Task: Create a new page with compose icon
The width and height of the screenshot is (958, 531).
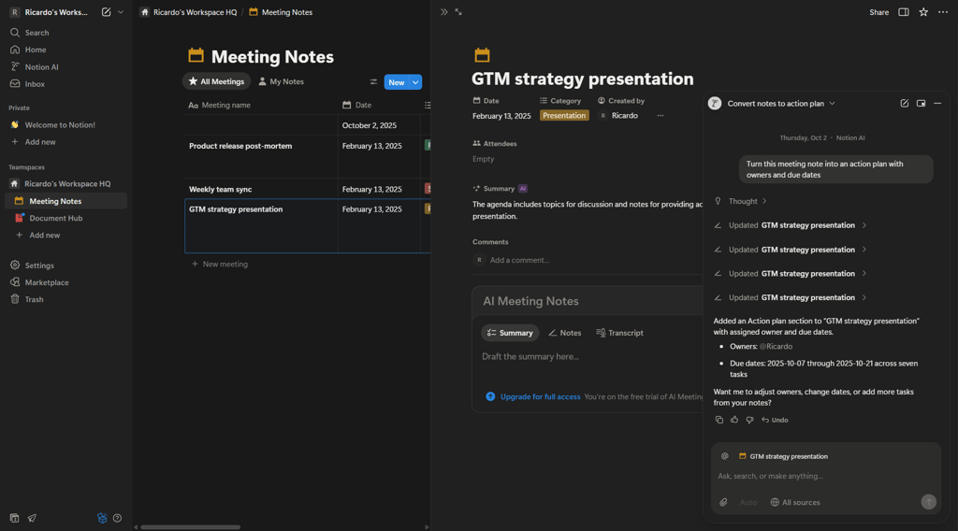Action: (x=107, y=12)
